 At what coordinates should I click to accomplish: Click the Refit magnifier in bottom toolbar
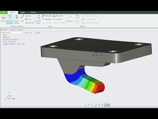(86, 105)
